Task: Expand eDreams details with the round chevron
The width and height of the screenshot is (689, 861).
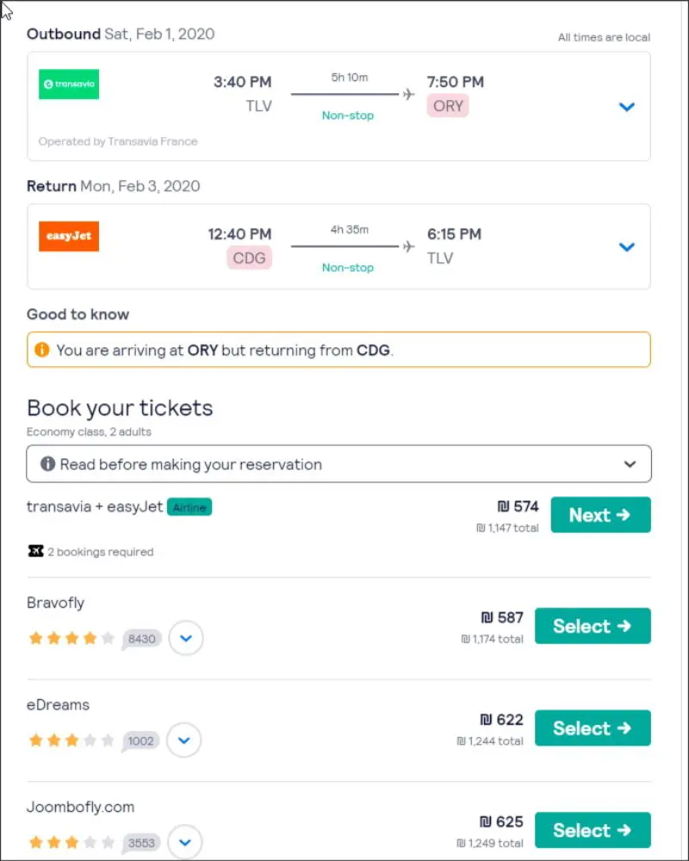Action: (x=184, y=740)
